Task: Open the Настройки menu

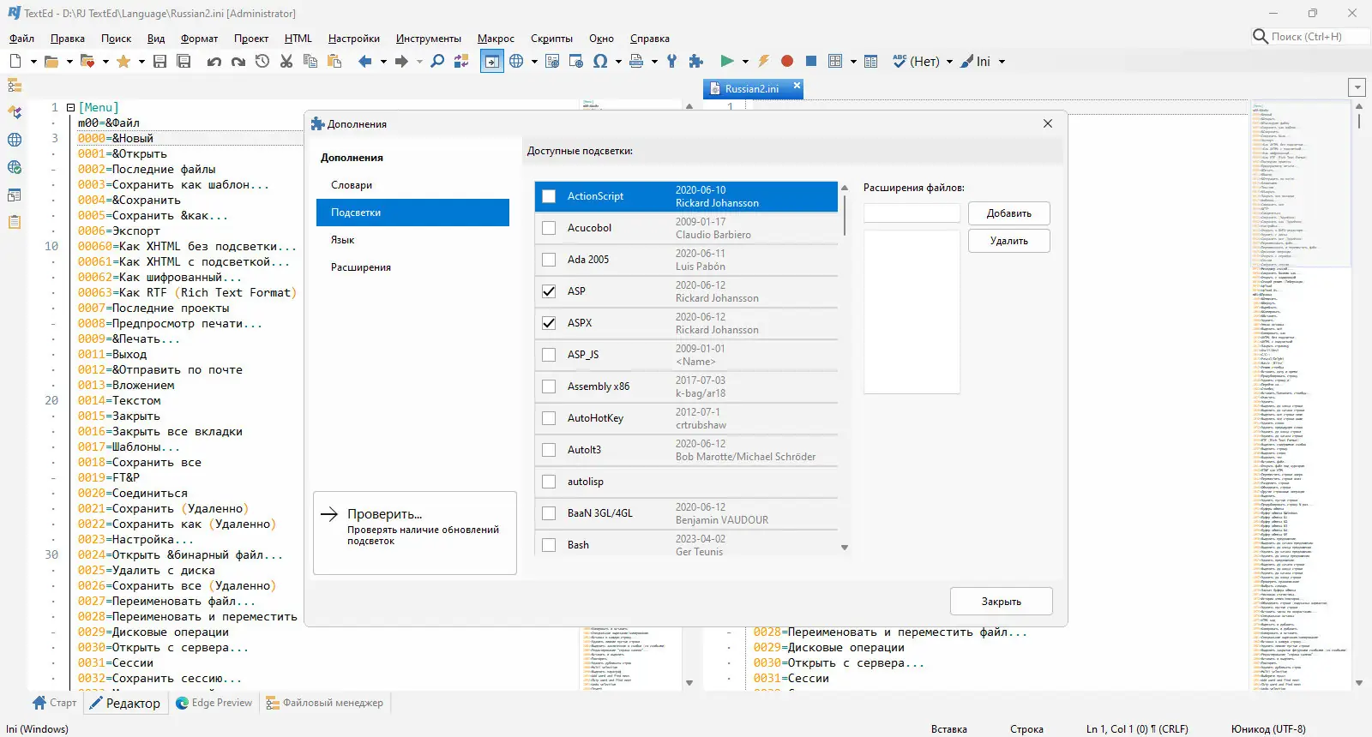Action: 354,39
